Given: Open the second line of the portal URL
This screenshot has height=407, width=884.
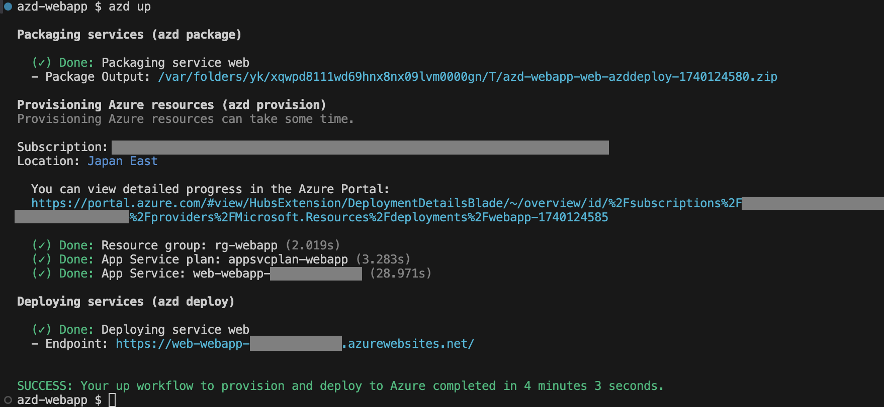Looking at the screenshot, I should tap(369, 217).
